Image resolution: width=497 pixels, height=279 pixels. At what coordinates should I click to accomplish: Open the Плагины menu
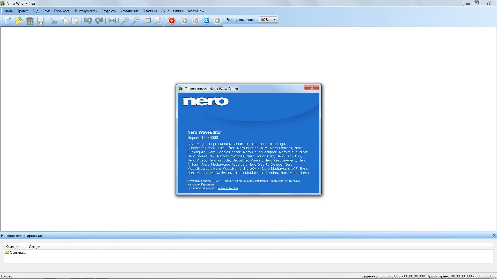[149, 11]
